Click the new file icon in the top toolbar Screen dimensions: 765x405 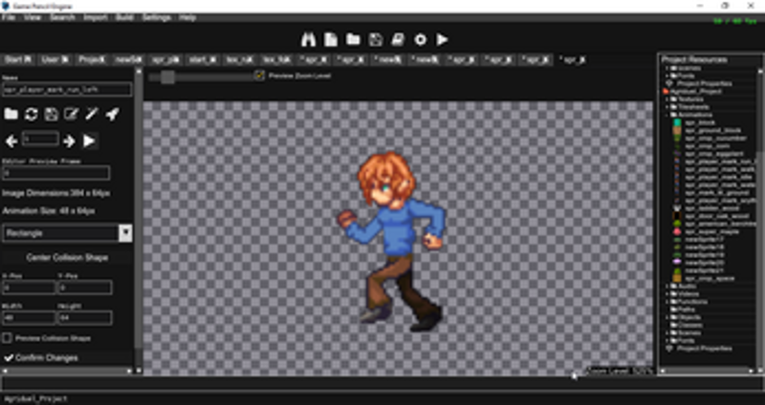pyautogui.click(x=331, y=39)
